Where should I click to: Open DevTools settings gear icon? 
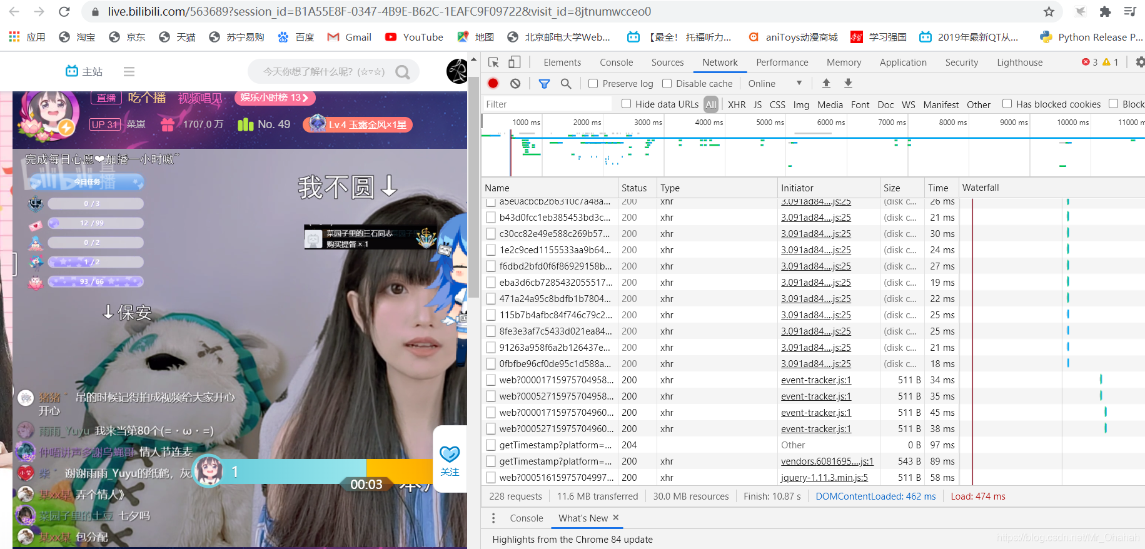click(x=1139, y=62)
